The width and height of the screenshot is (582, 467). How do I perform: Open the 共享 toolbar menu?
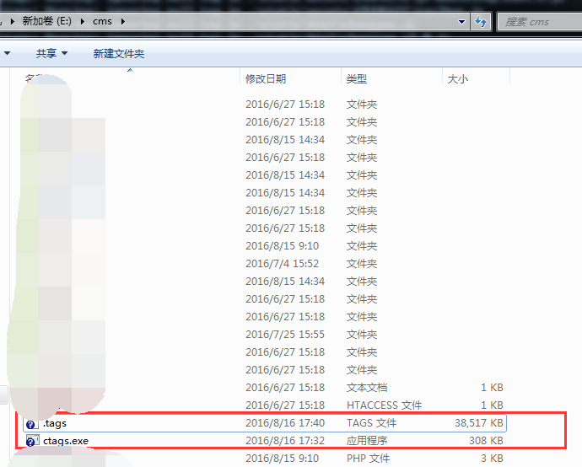(x=51, y=53)
